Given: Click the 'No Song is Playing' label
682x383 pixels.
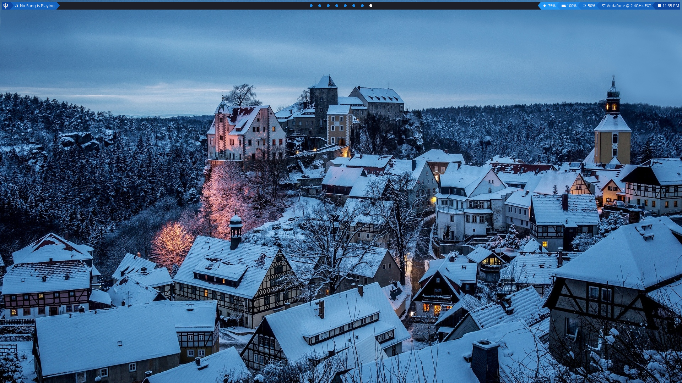Looking at the screenshot, I should pos(37,6).
